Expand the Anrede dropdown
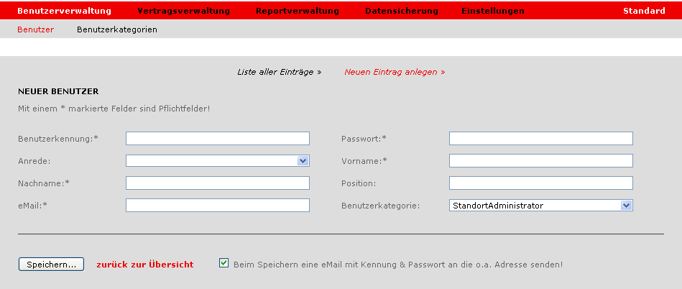The width and height of the screenshot is (682, 289). tap(218, 161)
